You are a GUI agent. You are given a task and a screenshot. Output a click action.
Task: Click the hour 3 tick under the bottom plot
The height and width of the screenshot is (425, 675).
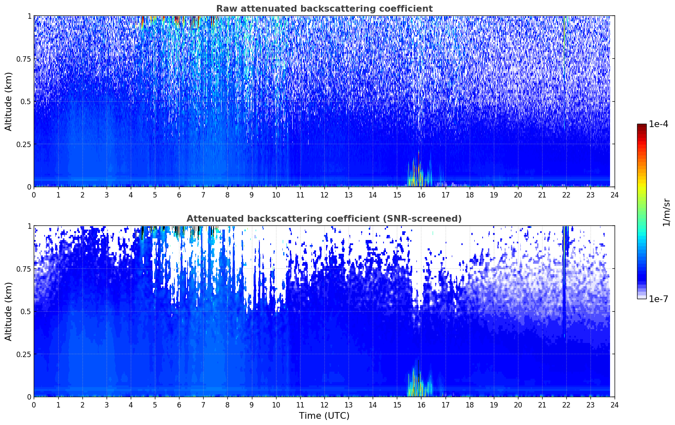click(x=107, y=405)
